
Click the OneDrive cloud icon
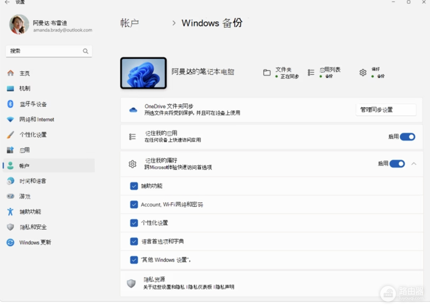[x=133, y=110]
